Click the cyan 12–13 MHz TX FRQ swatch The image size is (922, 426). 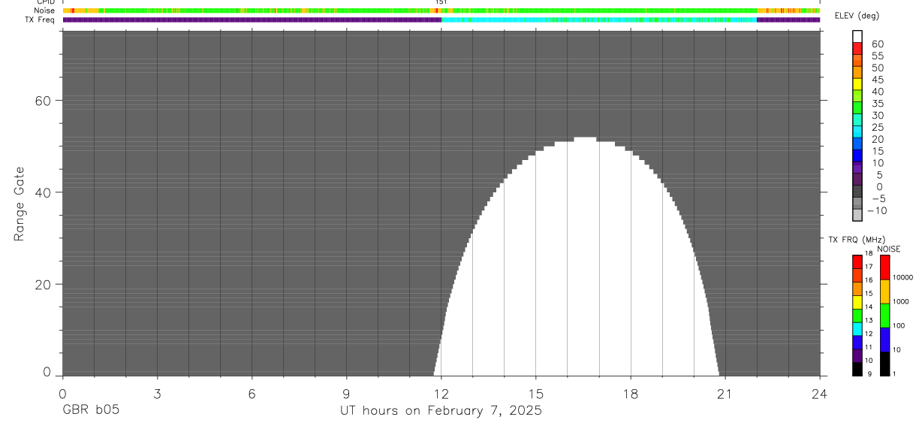857,329
